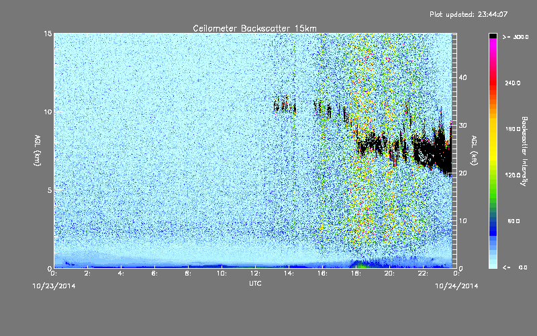Viewport: 537px width, 336px height.
Task: Click the red region of the colorbar
Action: coord(493,82)
